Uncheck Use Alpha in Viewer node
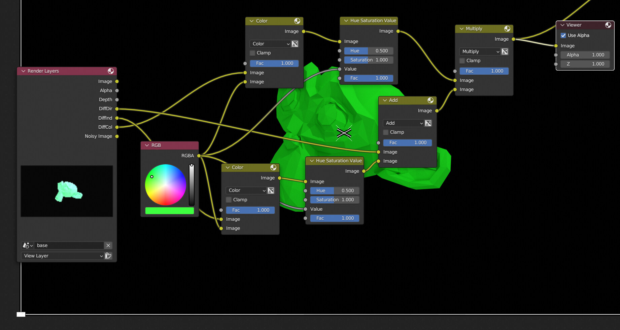Viewport: 620px width, 330px height. click(563, 35)
